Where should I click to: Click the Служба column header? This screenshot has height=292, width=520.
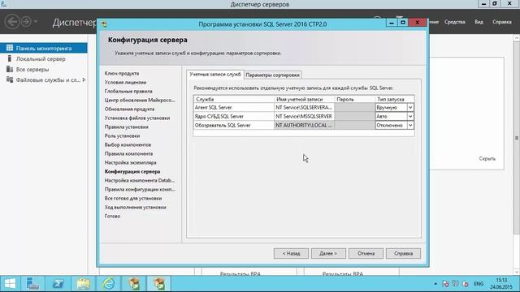click(x=233, y=99)
